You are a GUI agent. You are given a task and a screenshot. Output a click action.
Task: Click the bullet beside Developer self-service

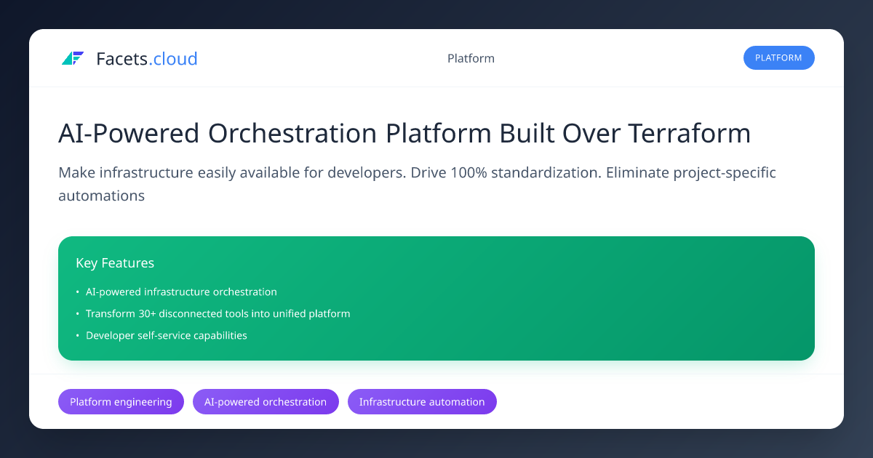coord(78,336)
